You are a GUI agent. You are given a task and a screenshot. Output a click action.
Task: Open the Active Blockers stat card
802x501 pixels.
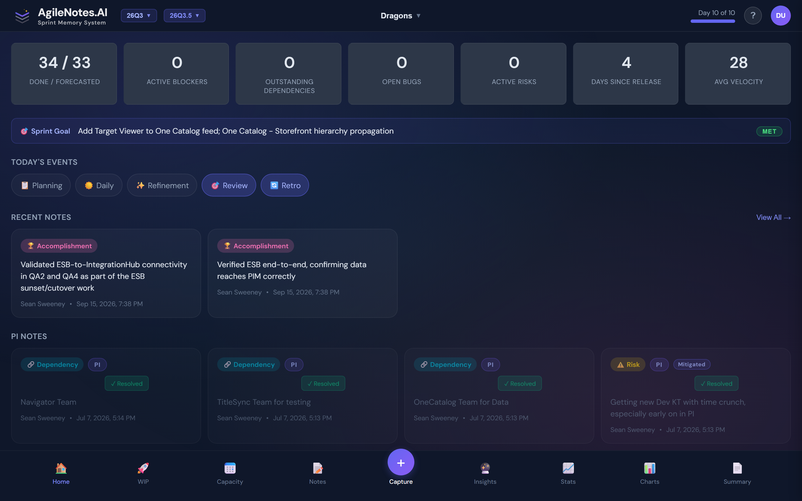176,73
